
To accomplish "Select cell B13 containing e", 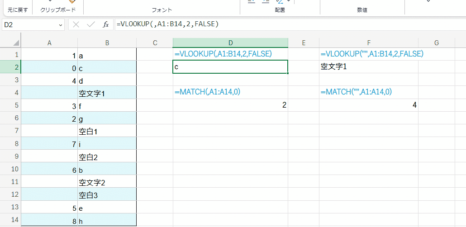I will (107, 207).
